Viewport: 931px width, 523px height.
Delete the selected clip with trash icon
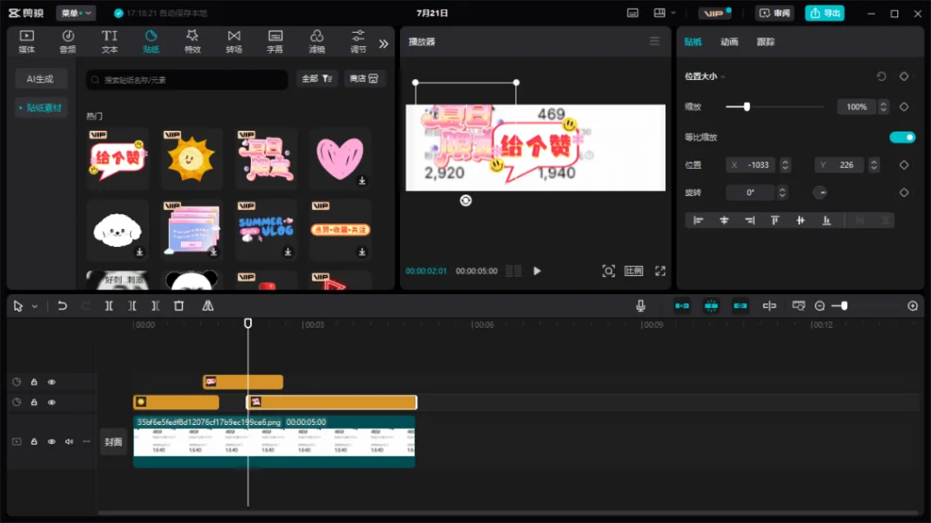(179, 306)
